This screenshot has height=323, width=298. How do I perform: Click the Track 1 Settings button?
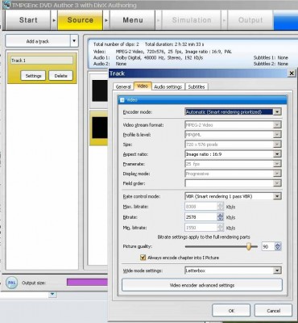click(33, 76)
